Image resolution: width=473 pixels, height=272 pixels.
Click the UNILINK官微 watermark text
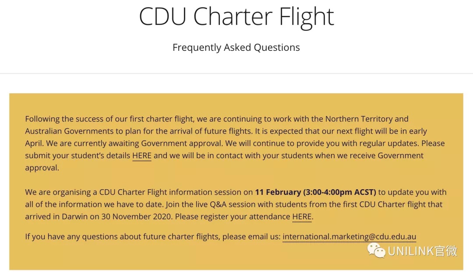(x=423, y=251)
